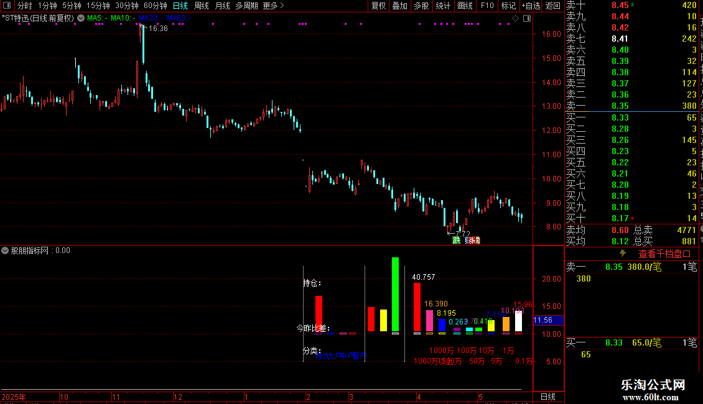The height and width of the screenshot is (404, 703).
Task: Click the 买五 price 8.22
Action: point(620,162)
